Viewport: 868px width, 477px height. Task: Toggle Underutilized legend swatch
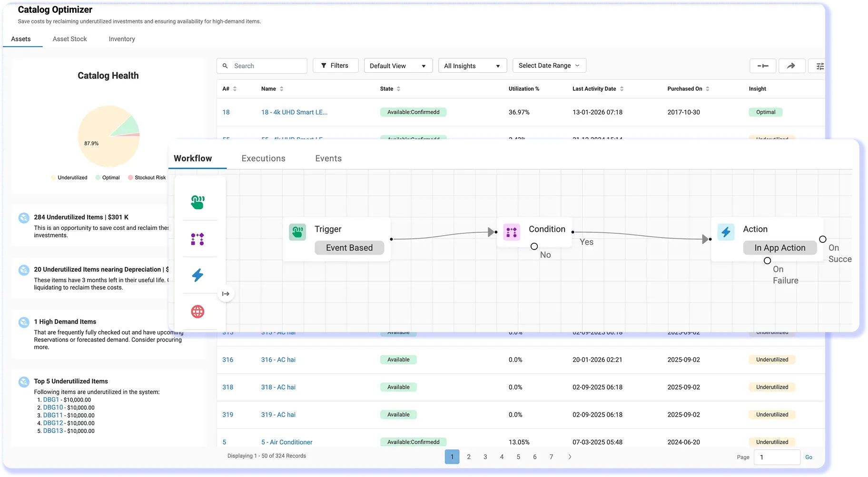coord(53,178)
